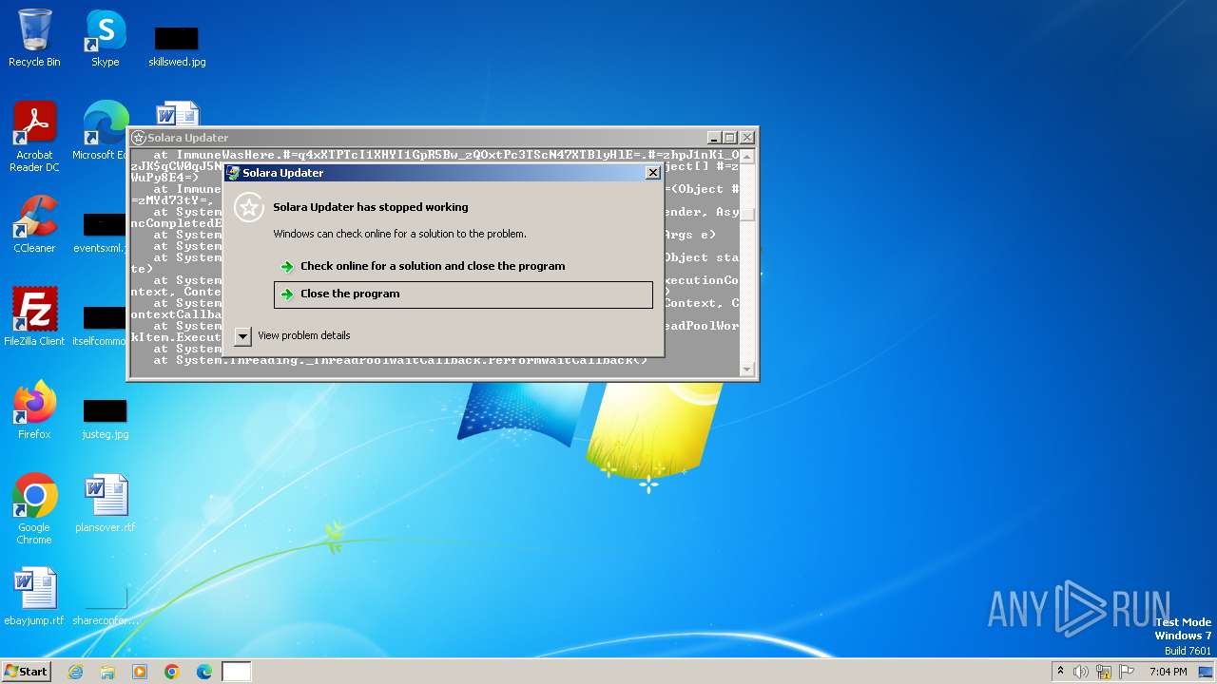Select the shareconfer desktop file
This screenshot has height=684, width=1217.
(x=106, y=606)
